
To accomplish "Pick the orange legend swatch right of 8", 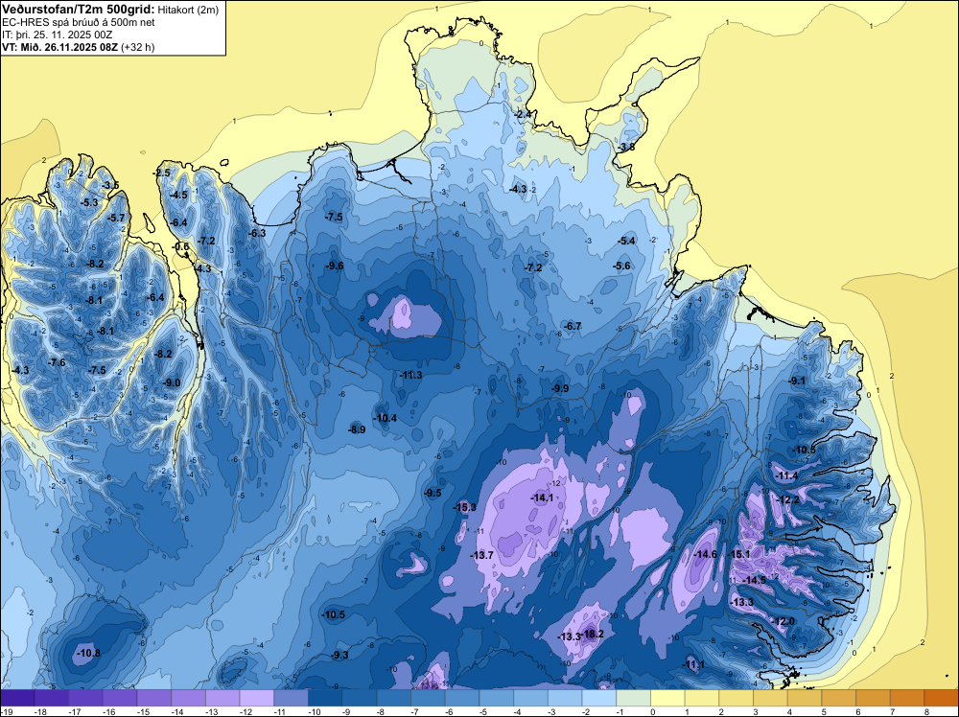I will click(x=942, y=698).
